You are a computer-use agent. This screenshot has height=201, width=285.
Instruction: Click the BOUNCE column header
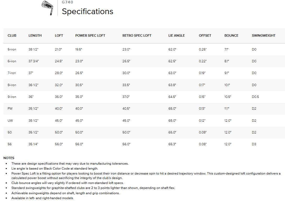(x=231, y=36)
